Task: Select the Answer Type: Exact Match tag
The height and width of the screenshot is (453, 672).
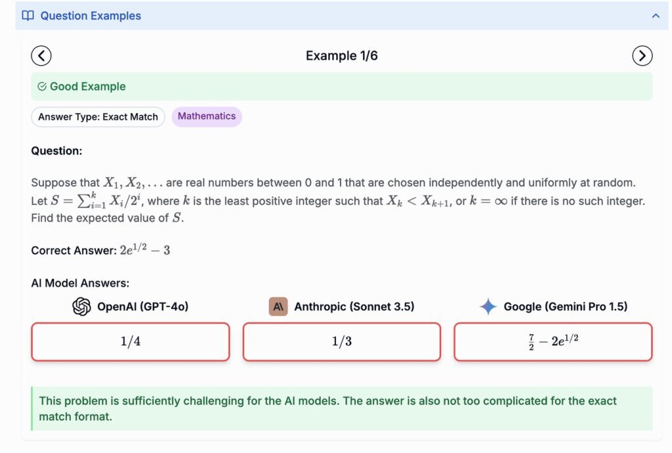Action: coord(98,117)
